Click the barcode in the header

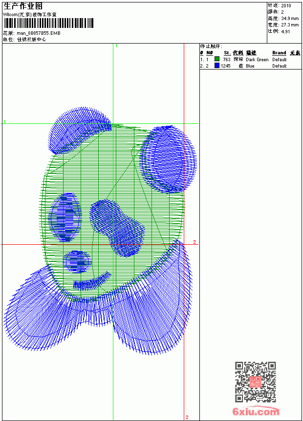click(48, 23)
